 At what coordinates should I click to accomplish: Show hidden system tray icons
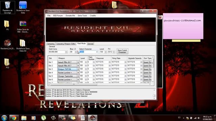[x=184, y=118]
